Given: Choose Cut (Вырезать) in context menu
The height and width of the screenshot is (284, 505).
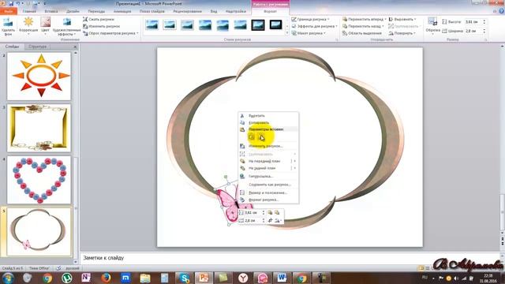Looking at the screenshot, I should click(x=268, y=116).
